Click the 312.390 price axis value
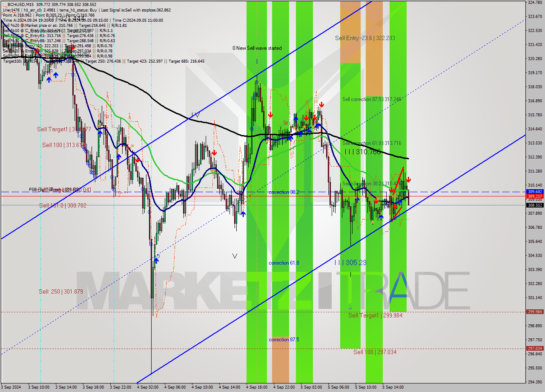Image resolution: width=545 pixels, height=392 pixels. [535, 157]
